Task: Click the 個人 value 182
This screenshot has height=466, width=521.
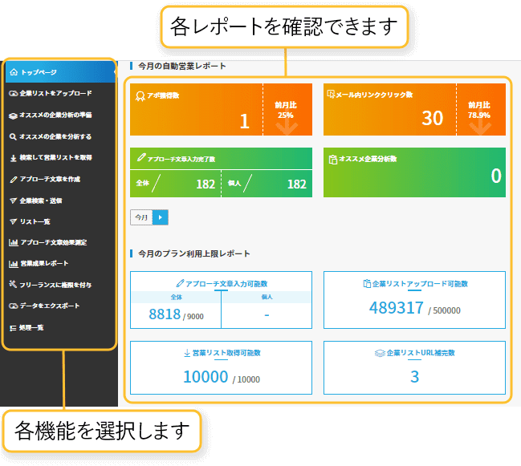Action: point(297,184)
